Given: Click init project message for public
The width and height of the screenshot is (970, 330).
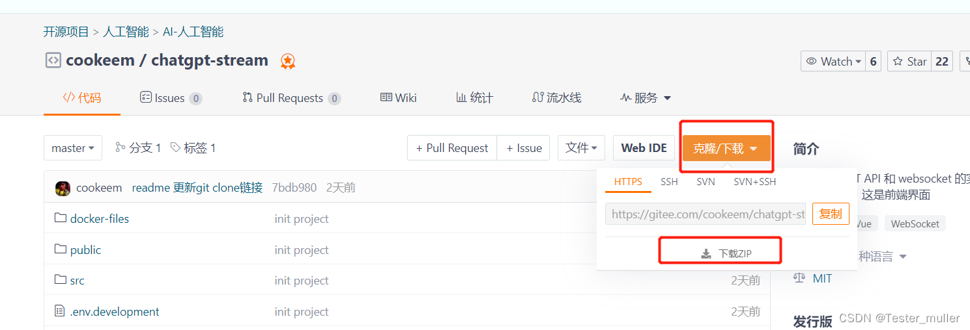Looking at the screenshot, I should [x=302, y=250].
